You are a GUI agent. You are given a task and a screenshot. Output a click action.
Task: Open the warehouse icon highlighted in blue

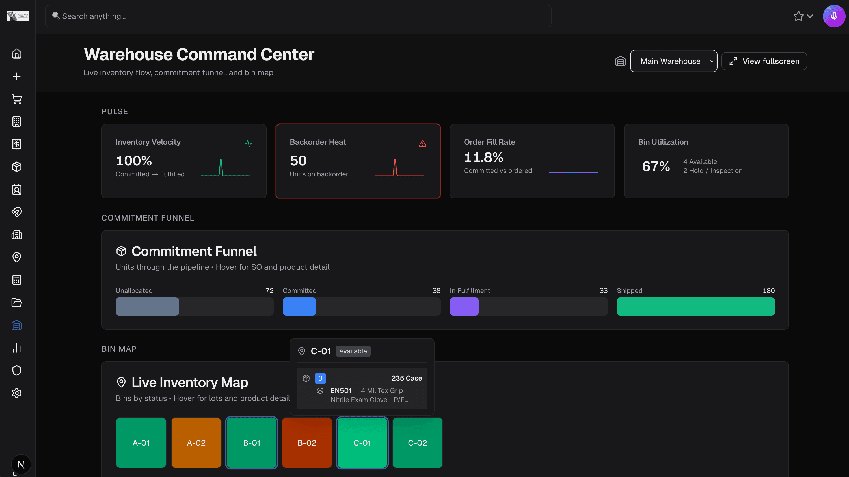point(17,325)
